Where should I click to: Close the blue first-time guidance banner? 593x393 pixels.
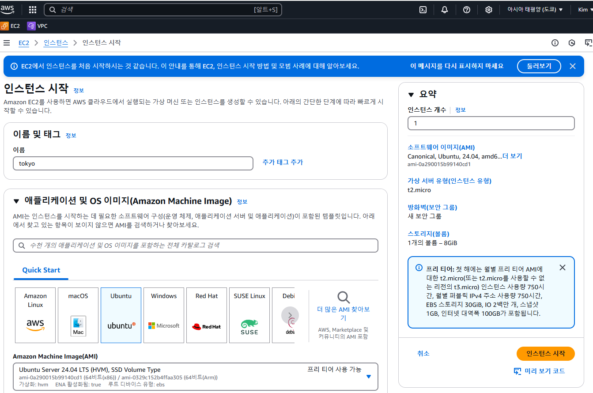573,66
